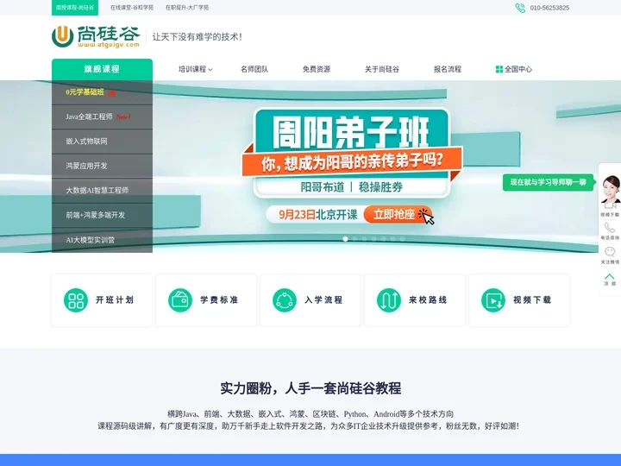
Task: Open the 报名流程 nav item
Action: (x=448, y=69)
